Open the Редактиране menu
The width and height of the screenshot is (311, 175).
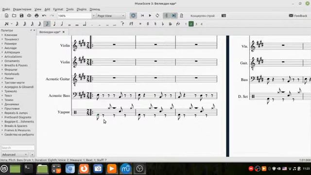tap(22, 9)
